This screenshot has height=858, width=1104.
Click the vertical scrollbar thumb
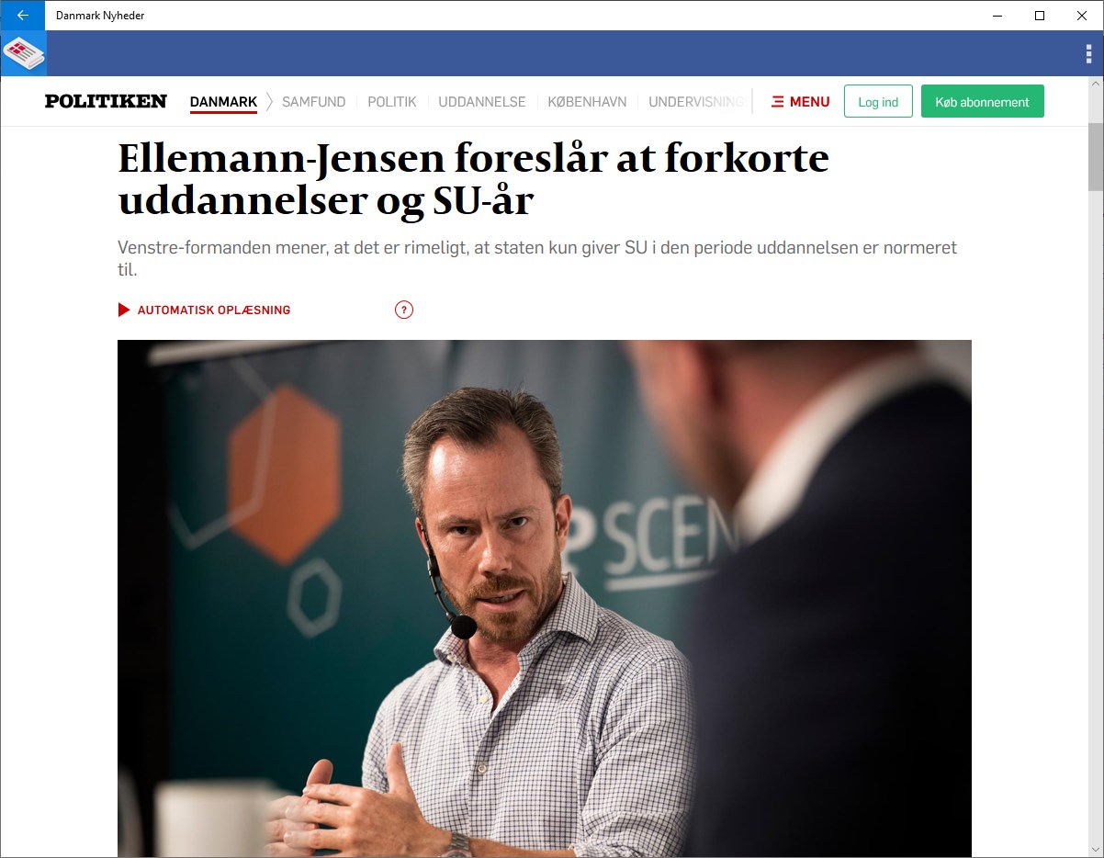(x=1096, y=156)
